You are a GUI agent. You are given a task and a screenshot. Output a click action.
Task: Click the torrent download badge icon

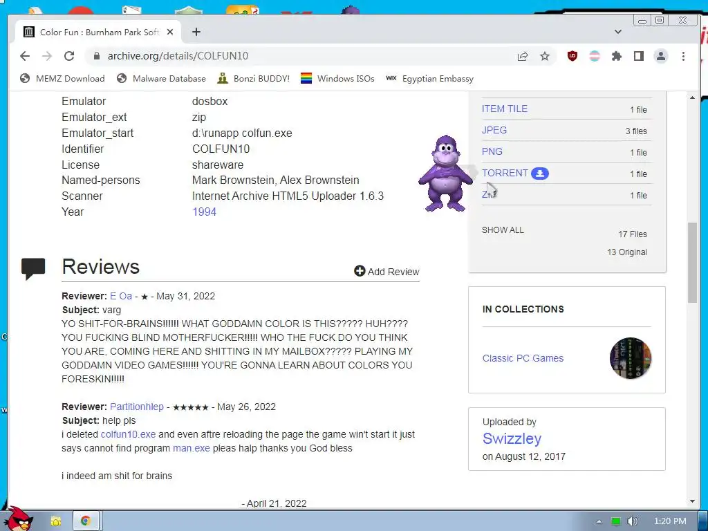coord(539,174)
